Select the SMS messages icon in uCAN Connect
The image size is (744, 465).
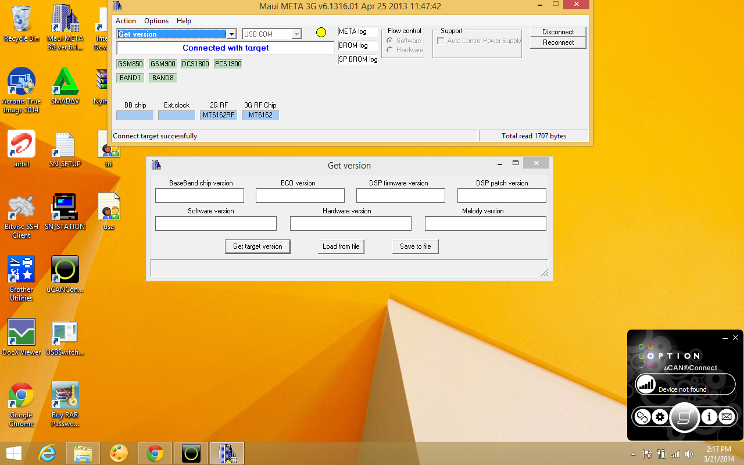tap(641, 417)
